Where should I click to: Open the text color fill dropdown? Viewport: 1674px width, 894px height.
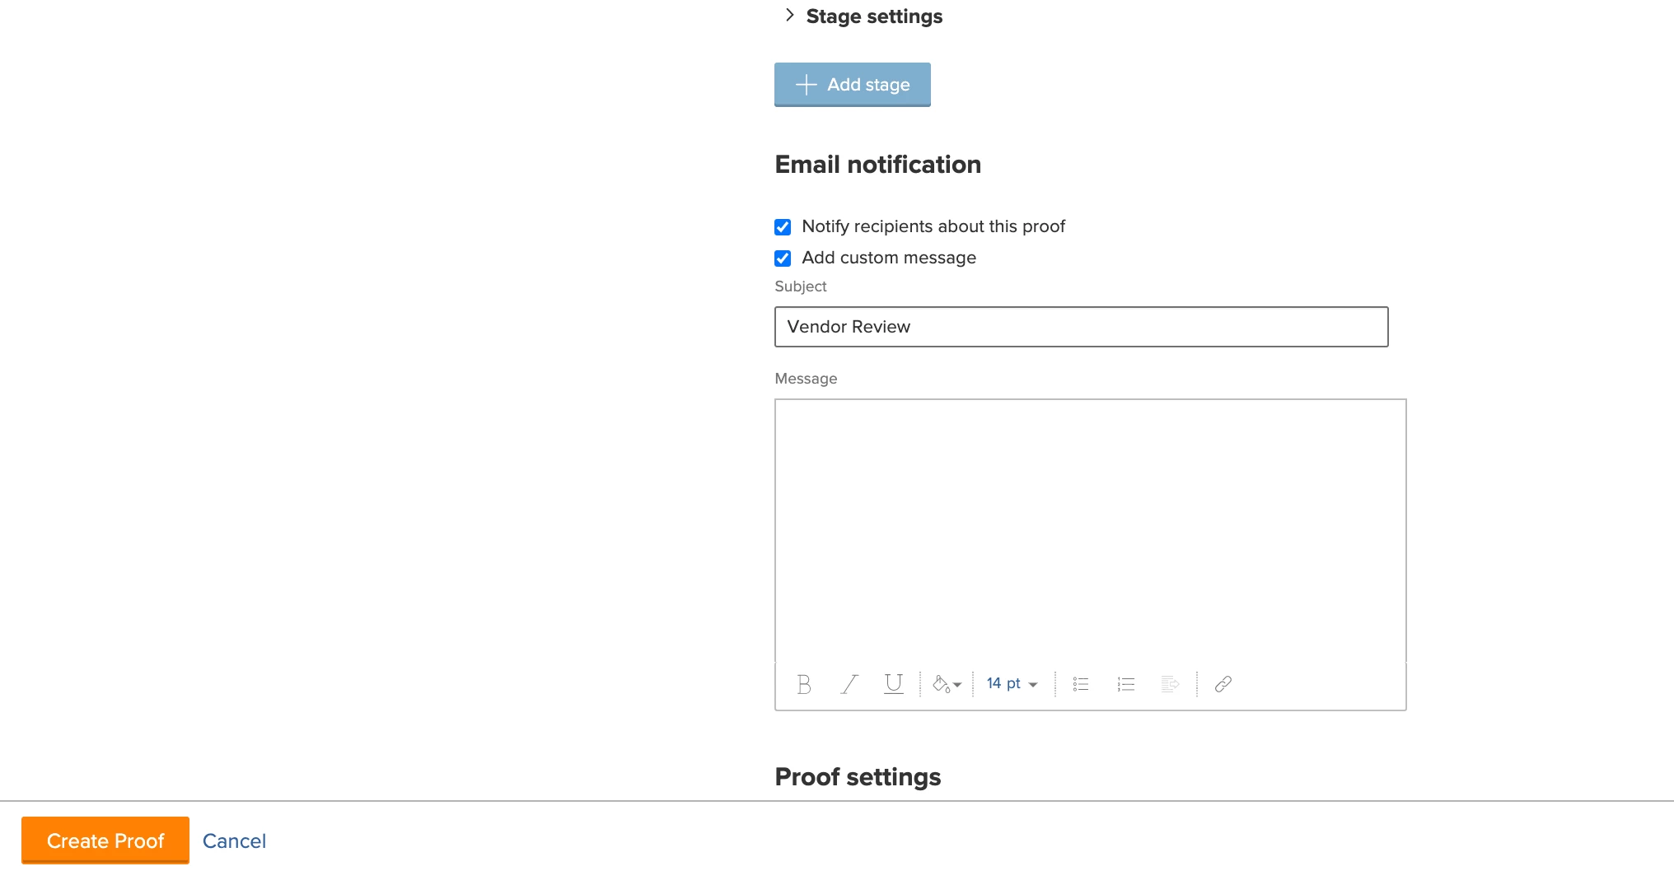pos(947,684)
